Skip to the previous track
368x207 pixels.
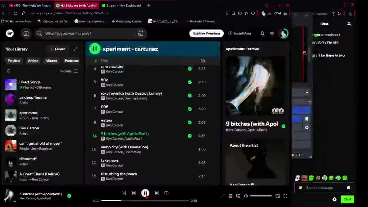tap(134, 193)
